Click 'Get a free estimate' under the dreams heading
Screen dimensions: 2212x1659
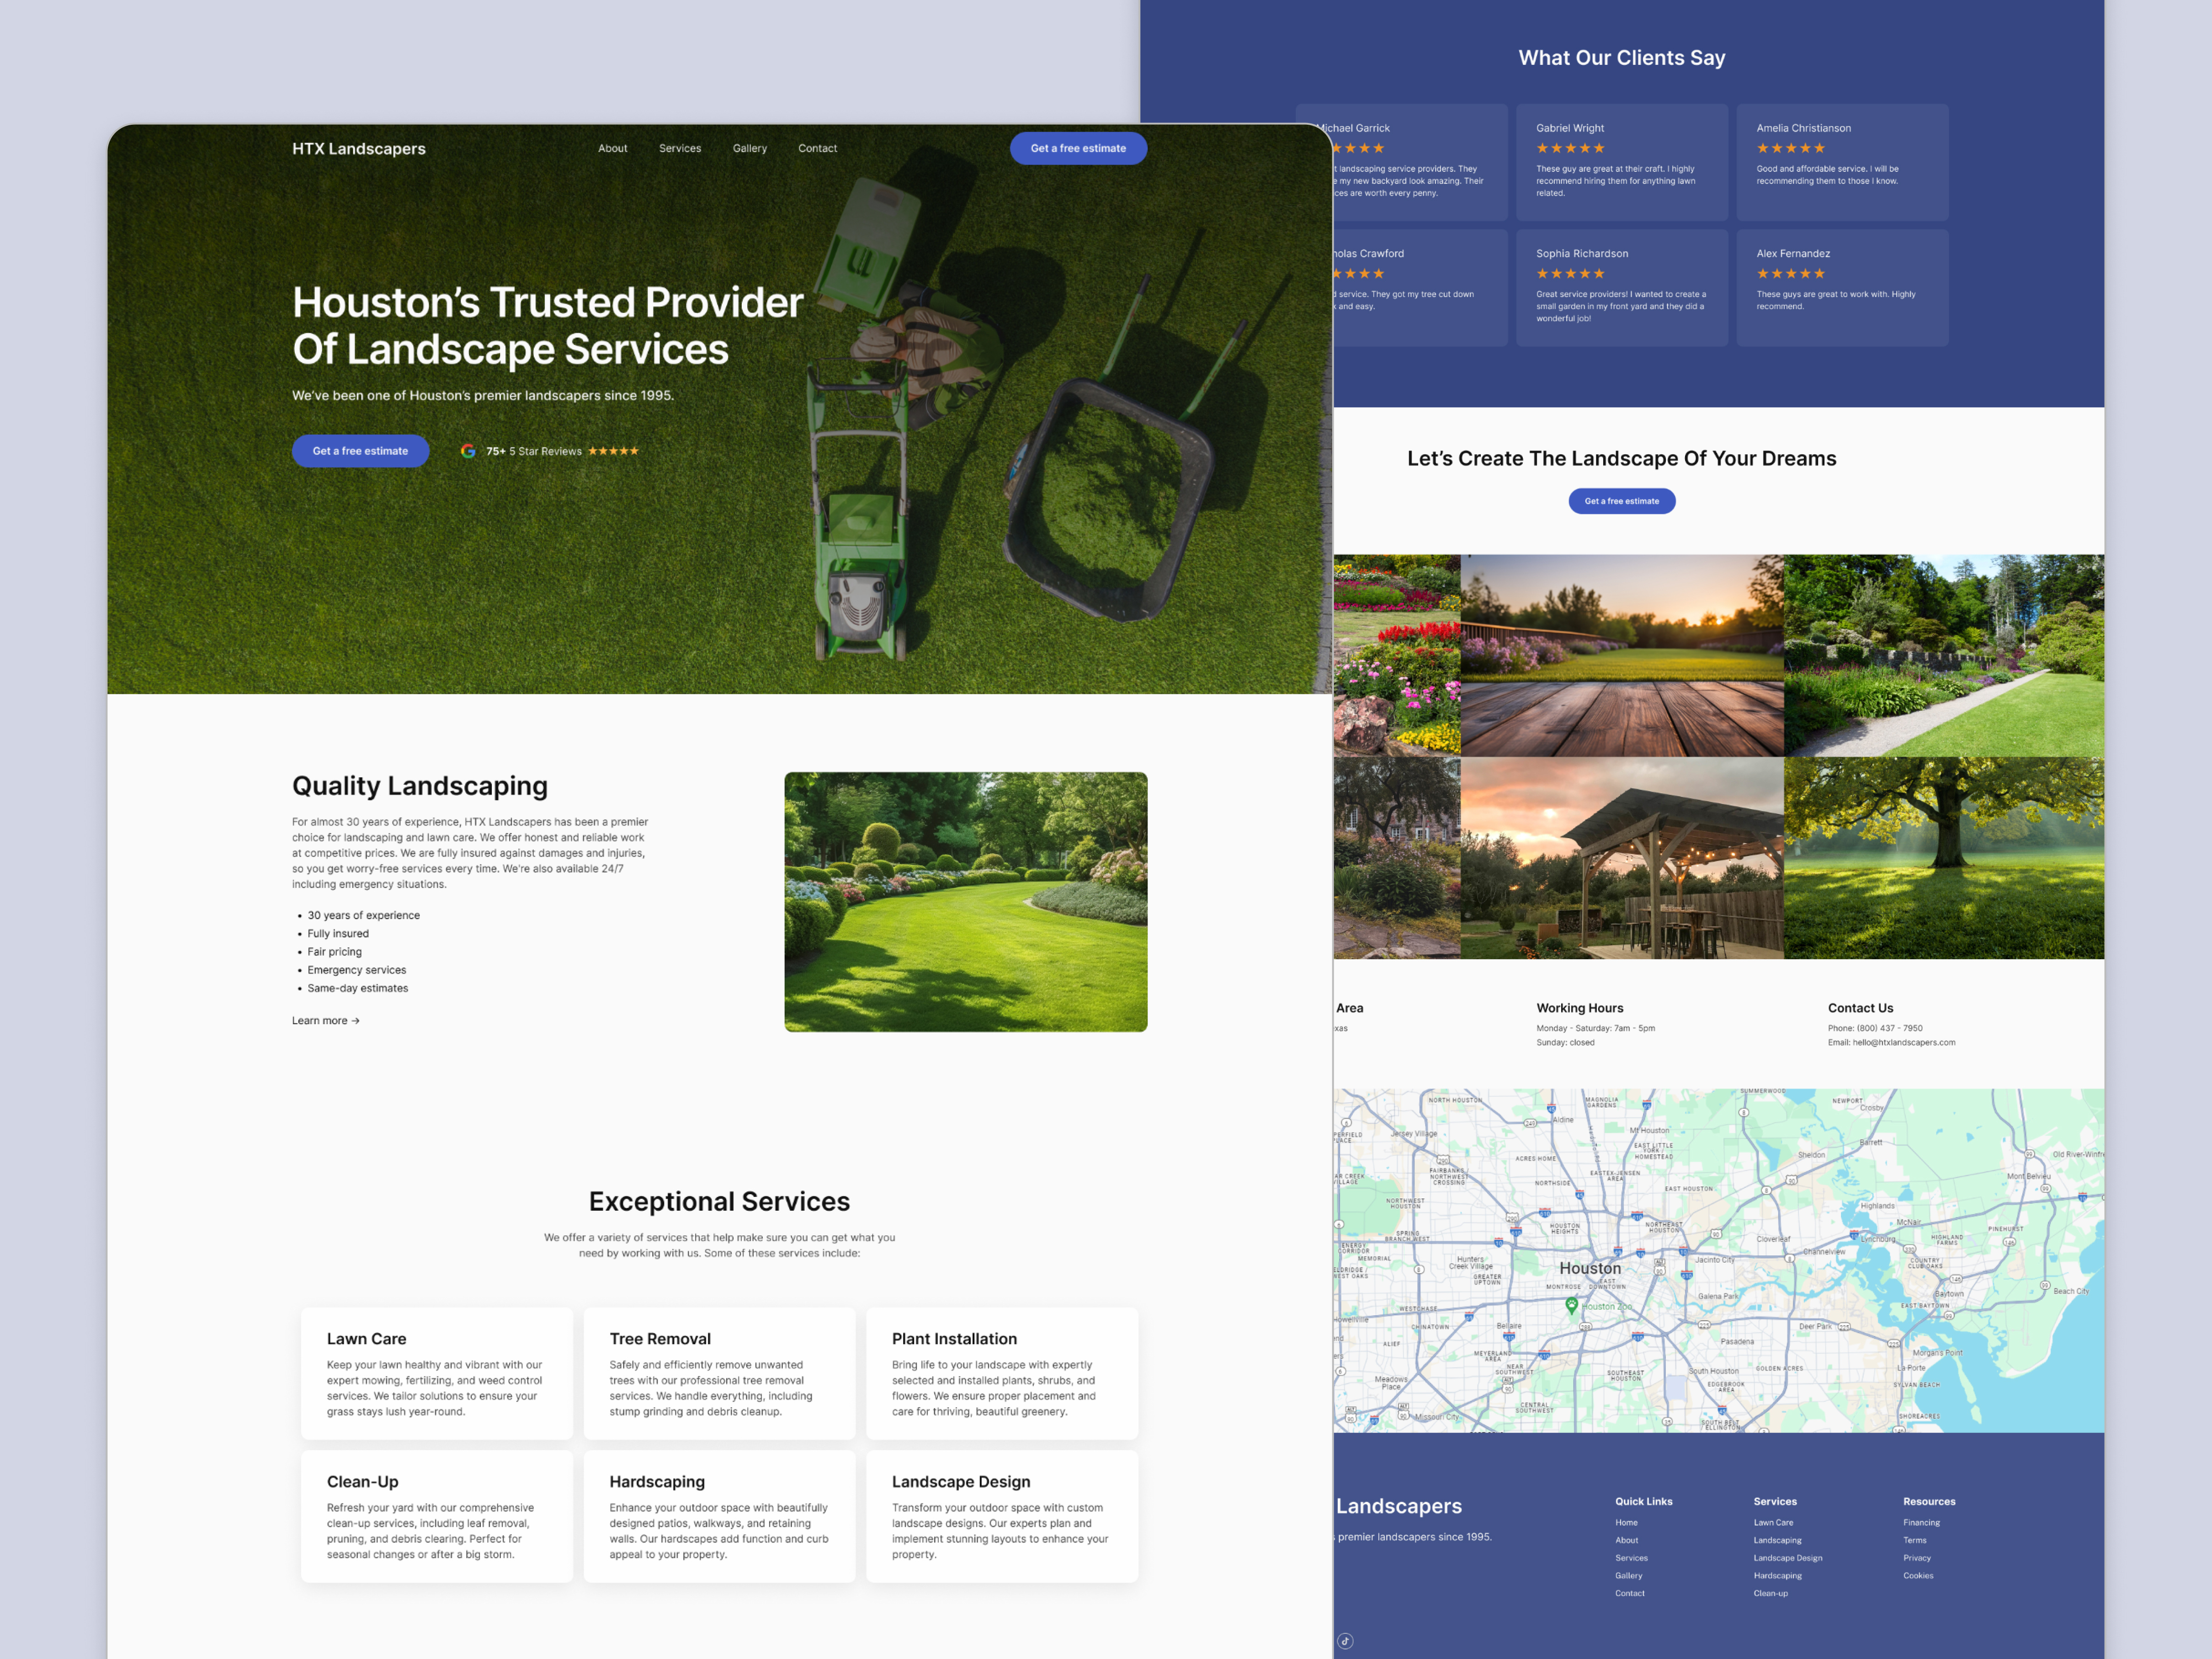click(x=1621, y=501)
